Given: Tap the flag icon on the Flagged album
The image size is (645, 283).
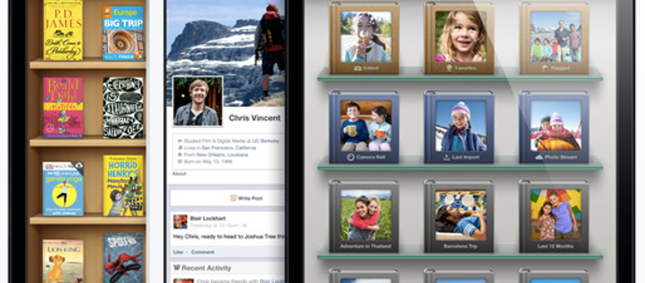Looking at the screenshot, I should [544, 68].
